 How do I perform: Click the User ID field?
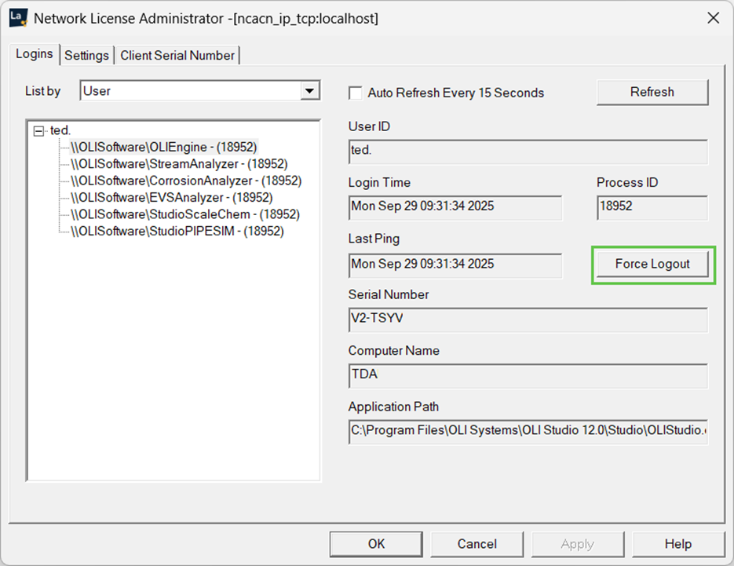pos(528,152)
